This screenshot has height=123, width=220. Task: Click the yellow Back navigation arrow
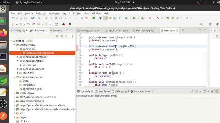[x=38, y=24]
